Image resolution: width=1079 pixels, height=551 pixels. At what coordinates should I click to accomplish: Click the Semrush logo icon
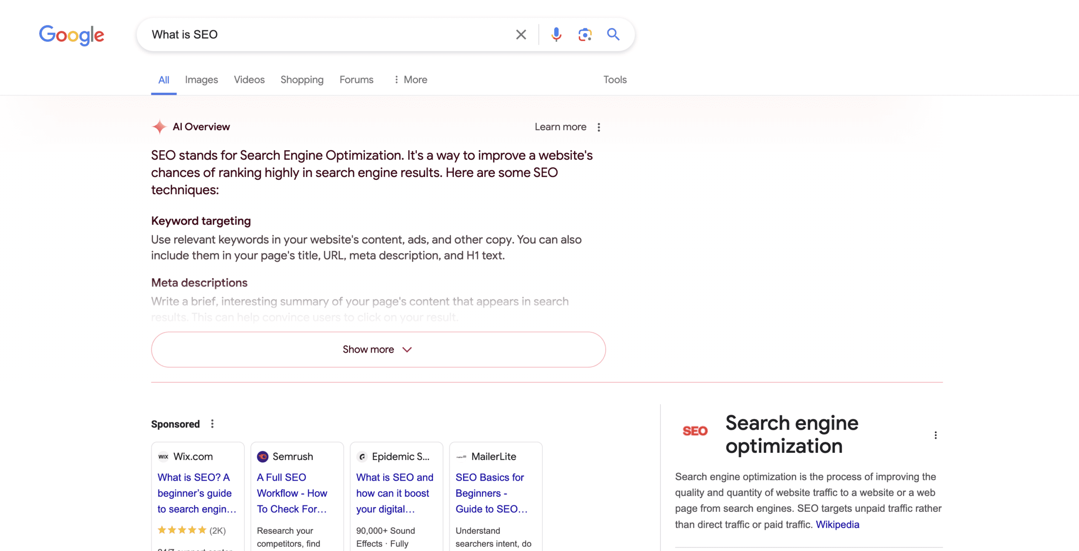[x=263, y=457]
